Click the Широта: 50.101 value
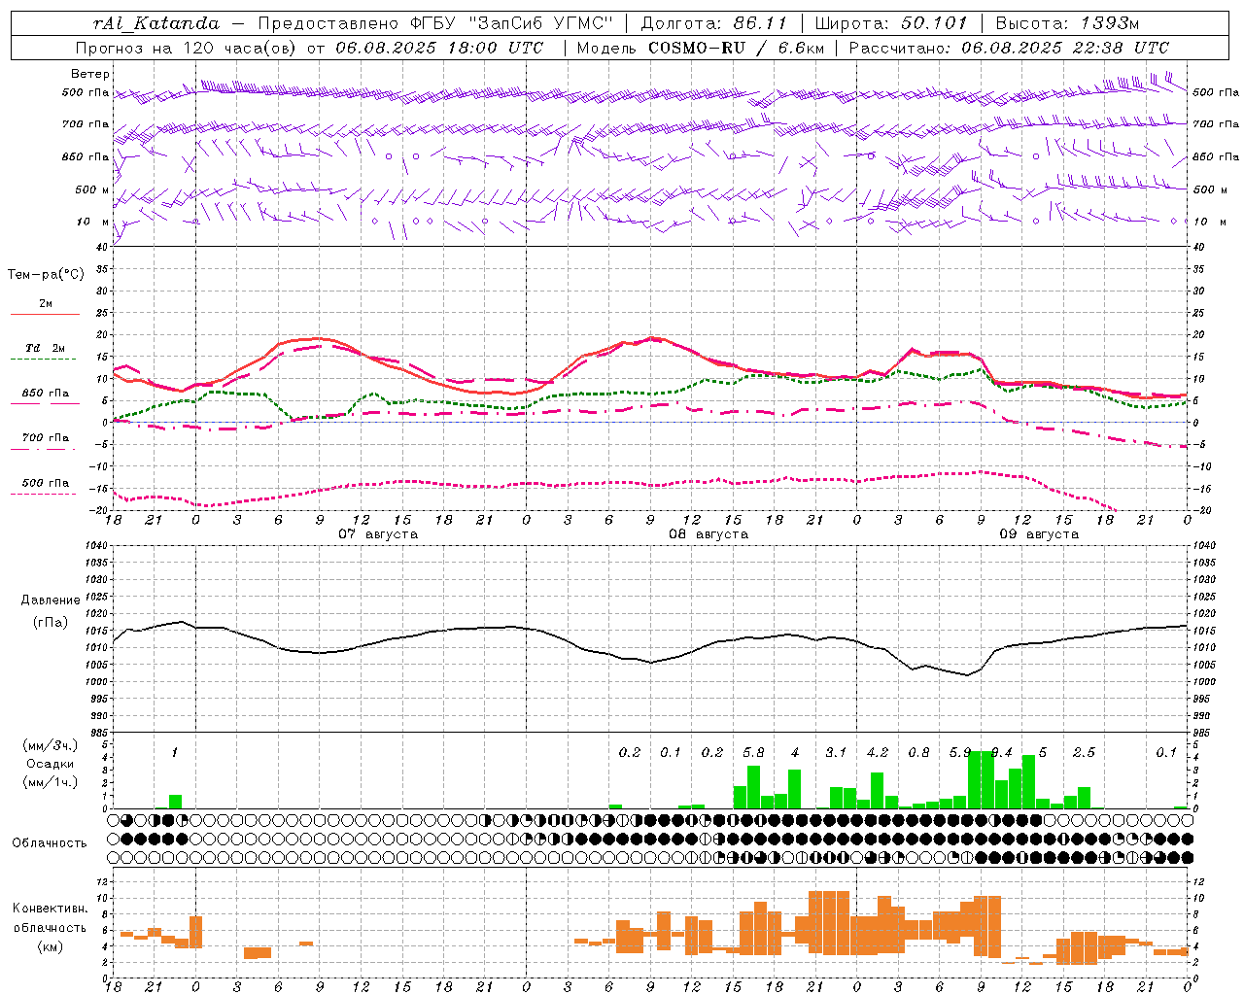Screen dimensions: 1244x995 point(891,23)
